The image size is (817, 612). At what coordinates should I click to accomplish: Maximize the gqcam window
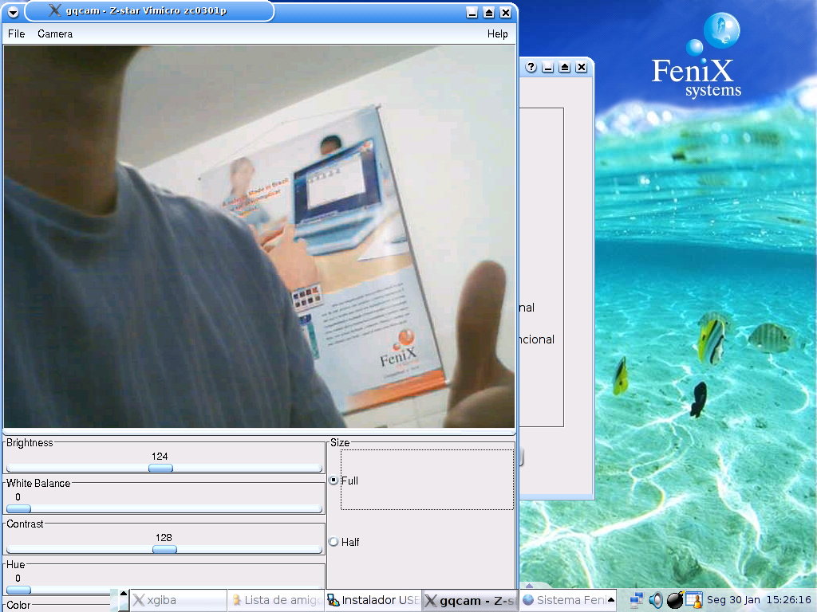[489, 13]
